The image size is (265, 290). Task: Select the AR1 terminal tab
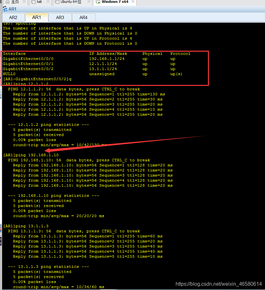[x=37, y=17]
